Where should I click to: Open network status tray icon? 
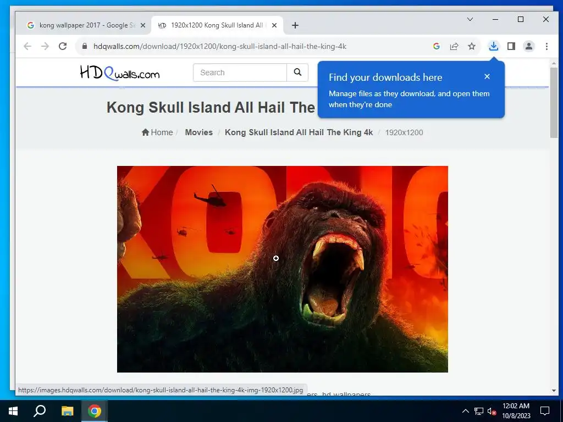(x=479, y=411)
